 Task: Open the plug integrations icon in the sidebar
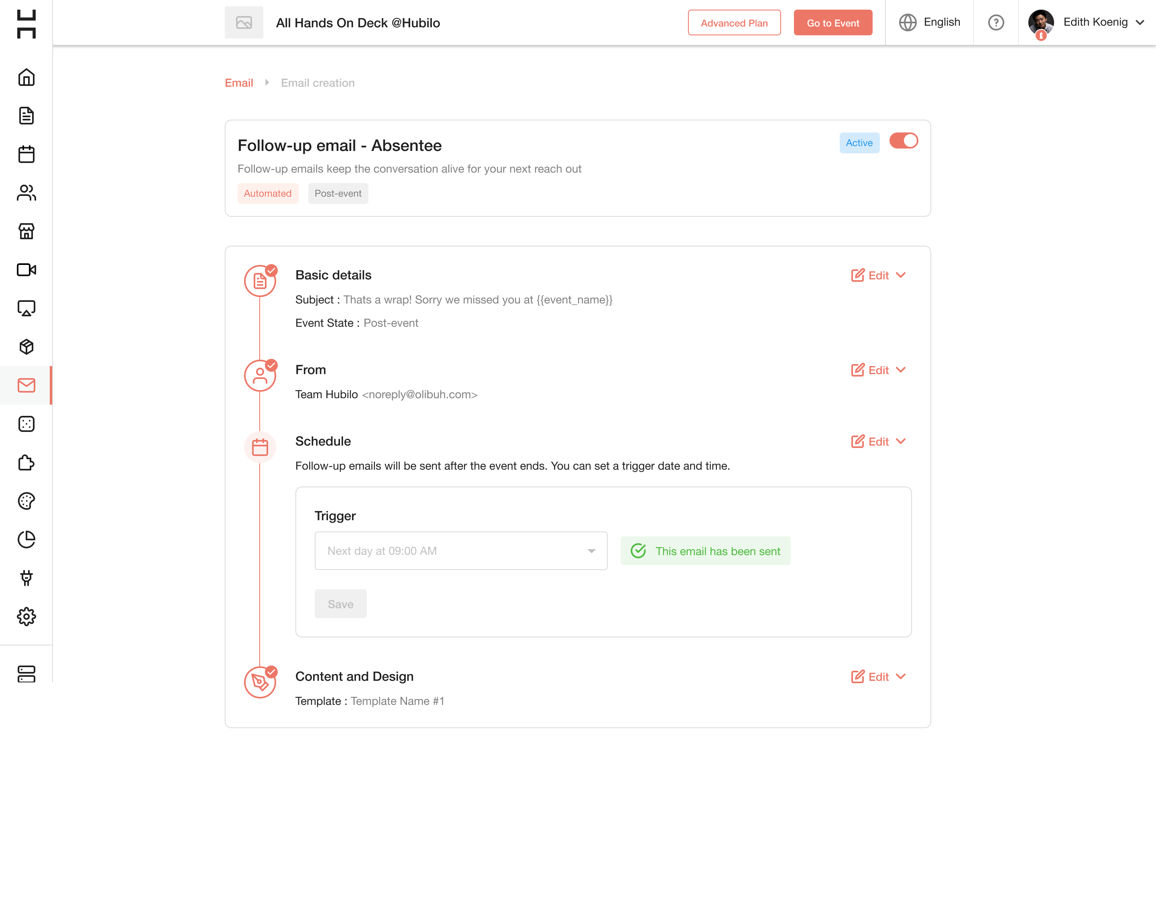pyautogui.click(x=26, y=578)
